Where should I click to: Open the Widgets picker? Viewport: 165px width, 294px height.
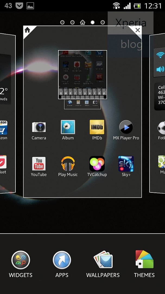[x=21, y=264]
